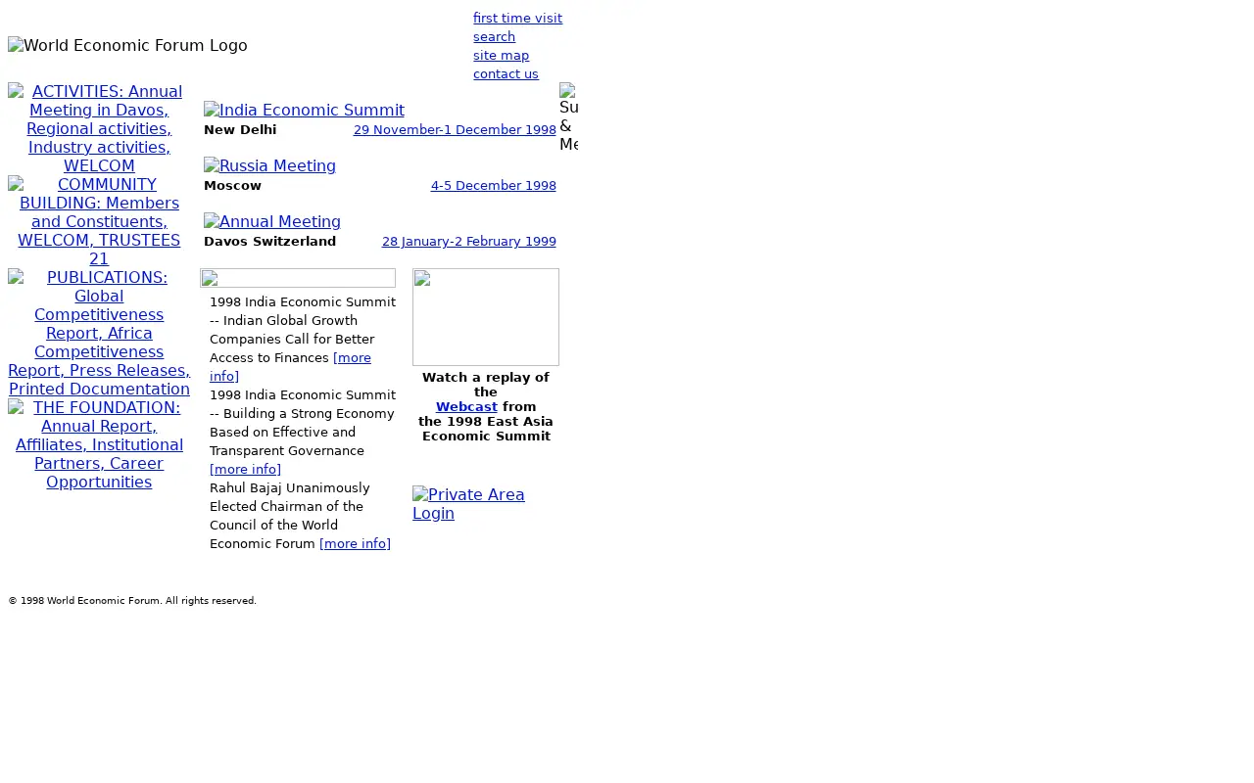
Task: Open the Annual Meeting image link
Action: (272, 222)
